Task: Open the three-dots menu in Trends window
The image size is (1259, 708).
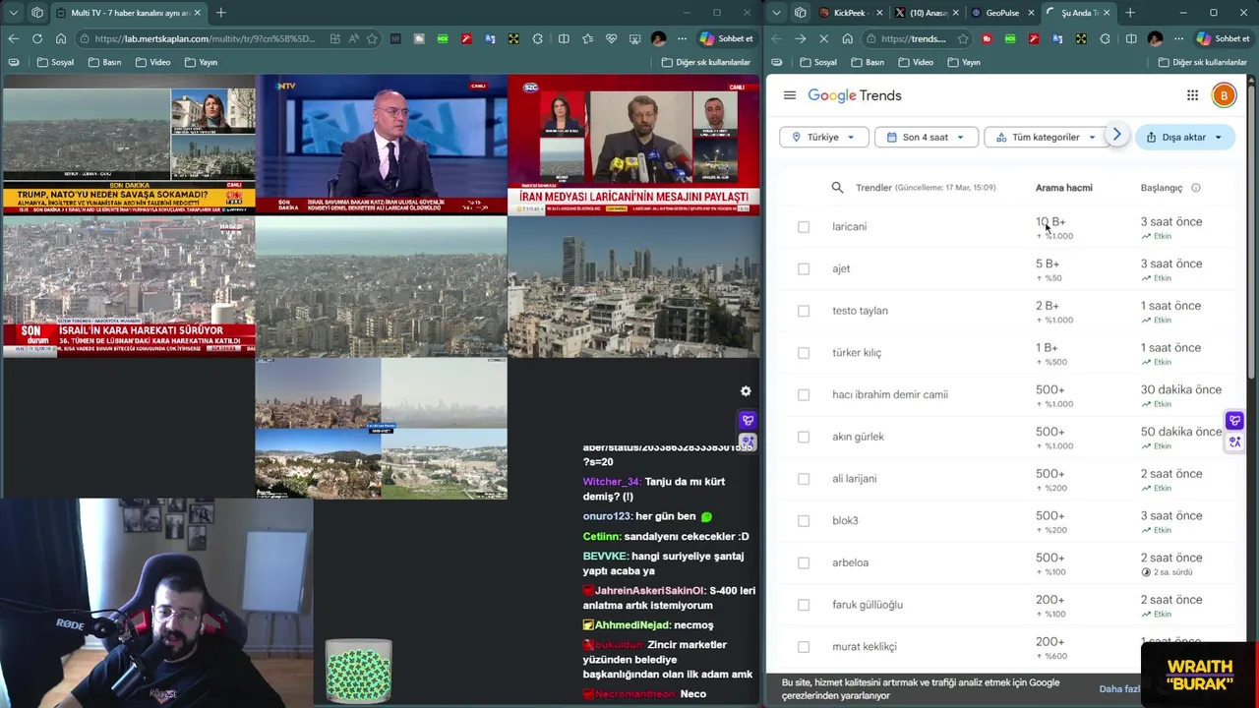Action: 1178,39
